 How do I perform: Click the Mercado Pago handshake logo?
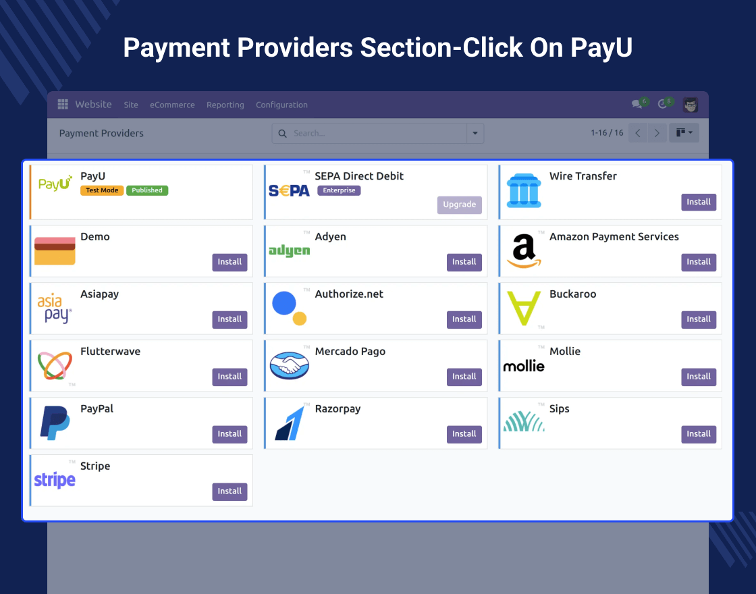tap(290, 365)
